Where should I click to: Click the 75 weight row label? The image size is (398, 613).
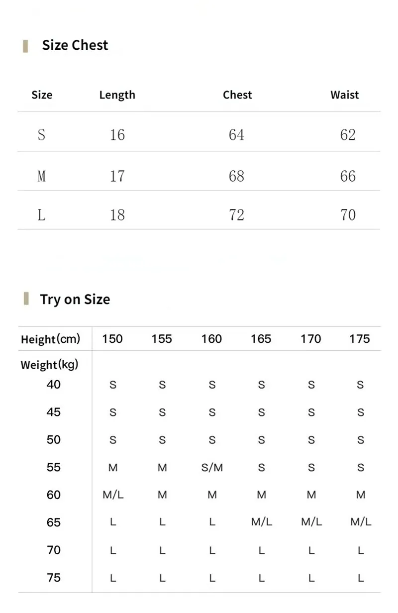[x=53, y=578]
